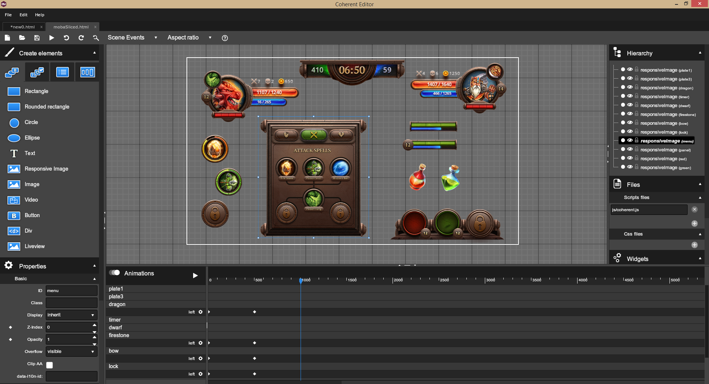
Task: Switch to the mobaSliced.html tab
Action: pyautogui.click(x=71, y=27)
